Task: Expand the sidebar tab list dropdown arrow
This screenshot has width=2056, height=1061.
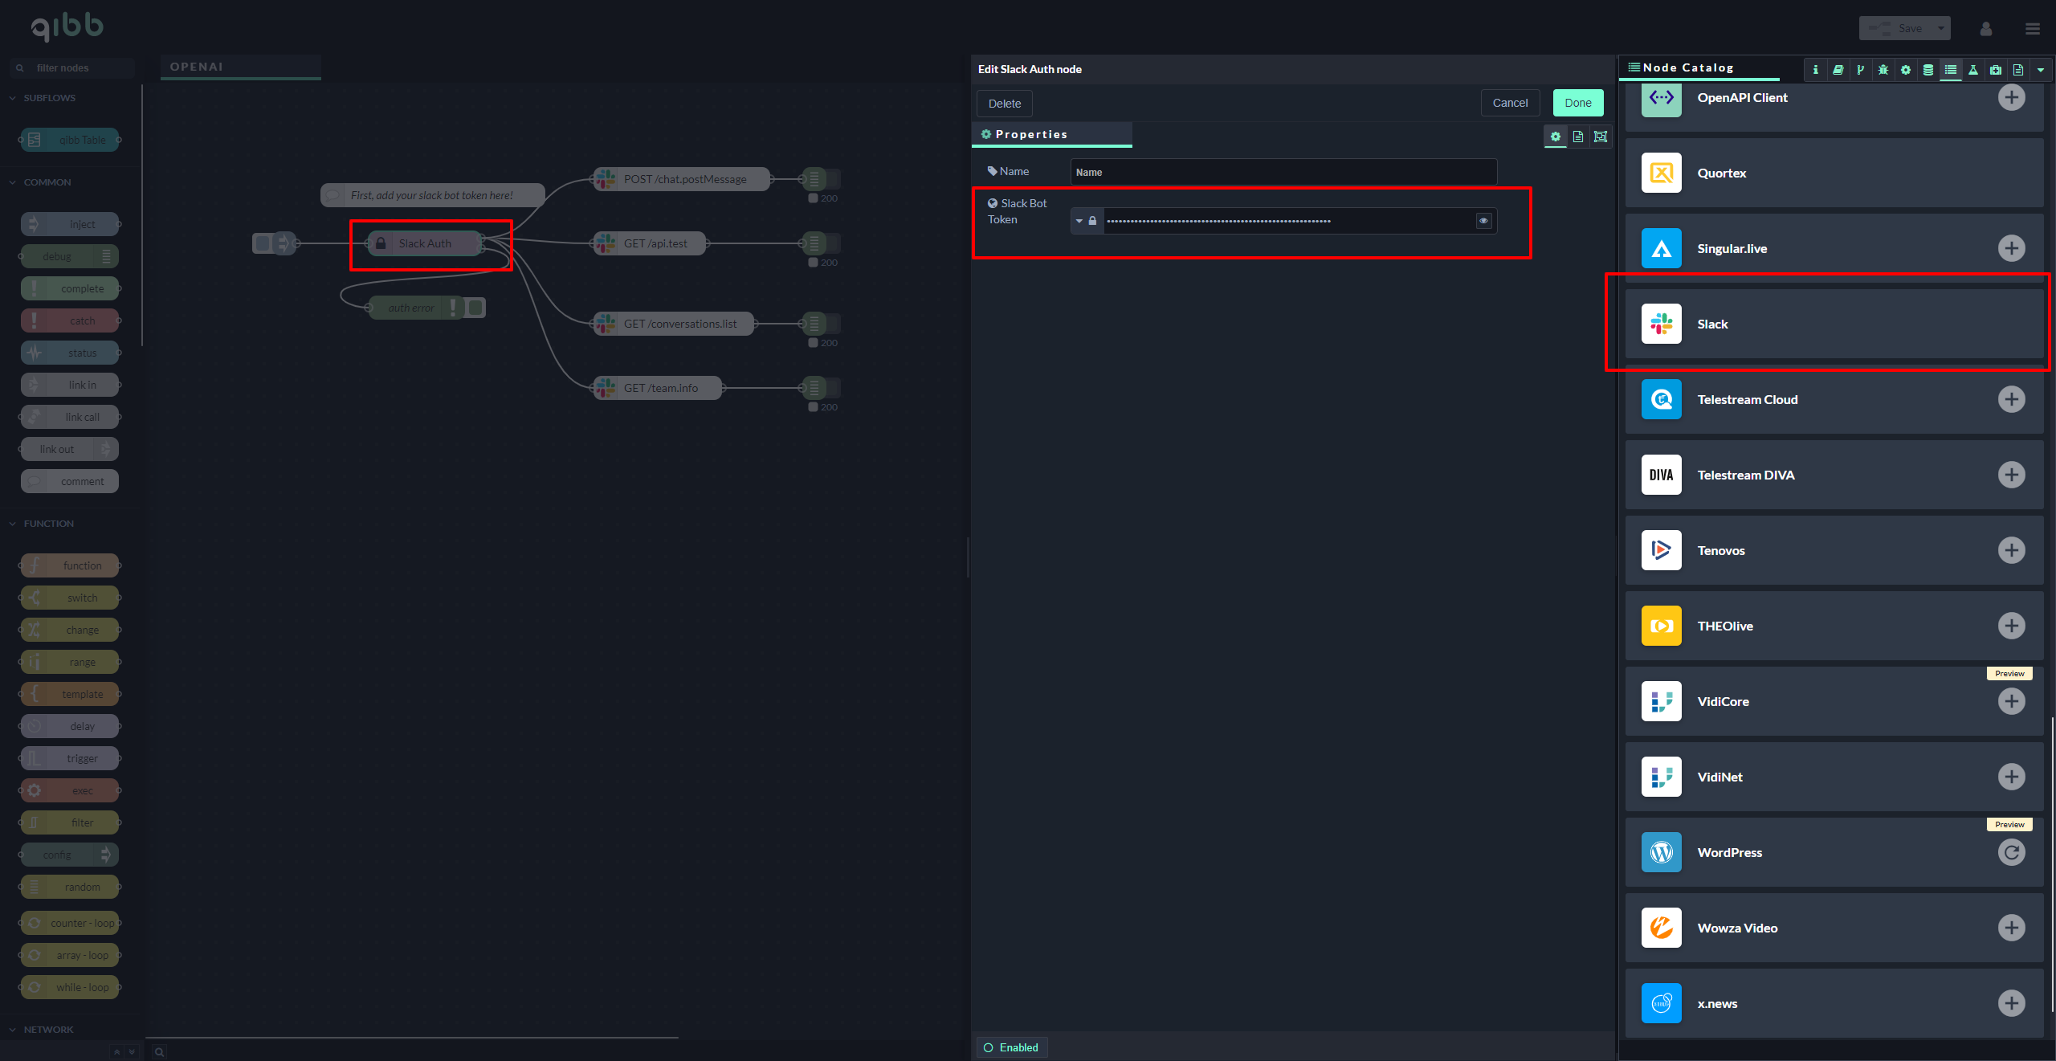Action: [x=2040, y=70]
